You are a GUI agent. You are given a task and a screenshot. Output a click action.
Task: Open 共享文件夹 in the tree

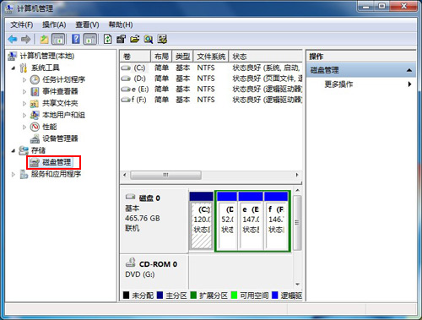(60, 103)
